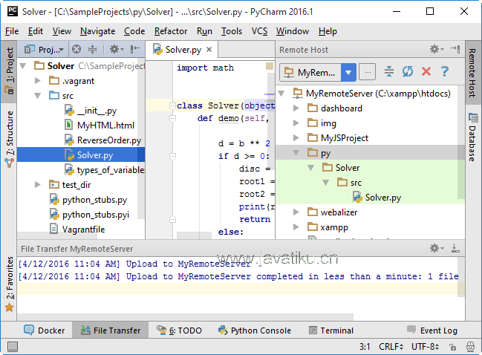
Task: Collapse the Solver root project folder
Action: pos(23,66)
